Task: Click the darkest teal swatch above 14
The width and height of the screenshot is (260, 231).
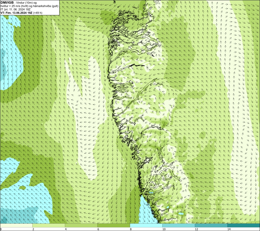Action: (x=244, y=226)
